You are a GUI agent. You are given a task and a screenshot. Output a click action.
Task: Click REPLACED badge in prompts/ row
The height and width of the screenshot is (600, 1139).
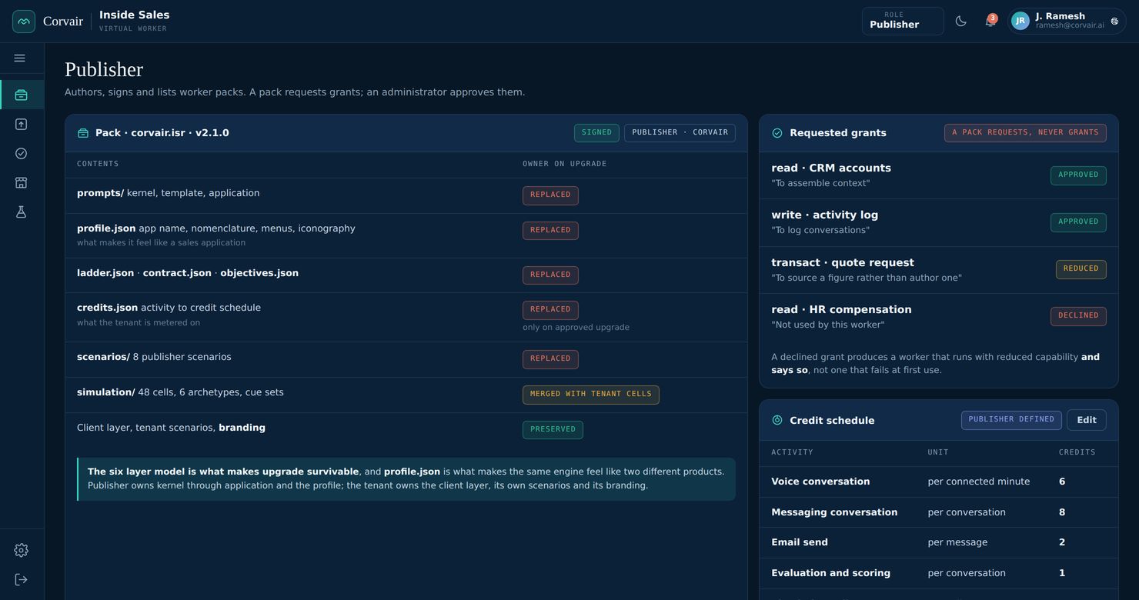coord(550,195)
